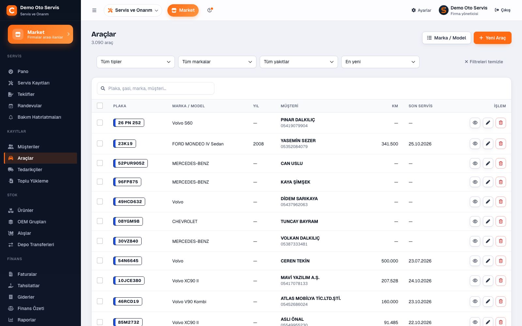Toggle the hamburger sidebar menu icon
The image size is (522, 326).
pos(94,10)
